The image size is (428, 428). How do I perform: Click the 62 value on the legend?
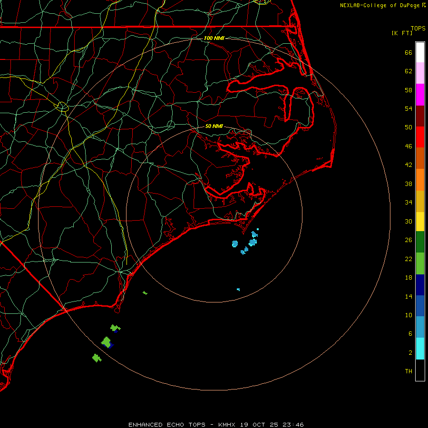409,71
